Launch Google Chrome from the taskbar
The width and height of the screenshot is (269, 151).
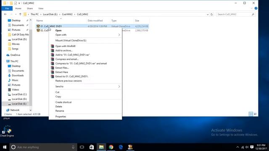pos(111,147)
